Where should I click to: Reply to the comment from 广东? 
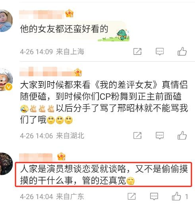(x=154, y=196)
